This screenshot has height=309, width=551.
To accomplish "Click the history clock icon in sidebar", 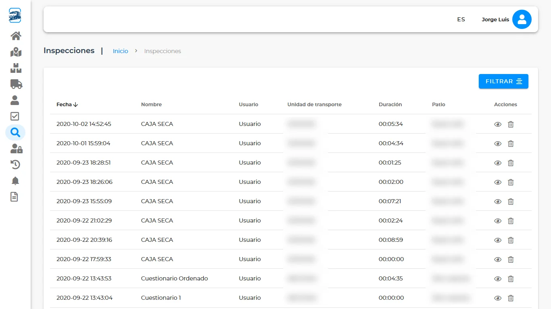I will coord(15,165).
